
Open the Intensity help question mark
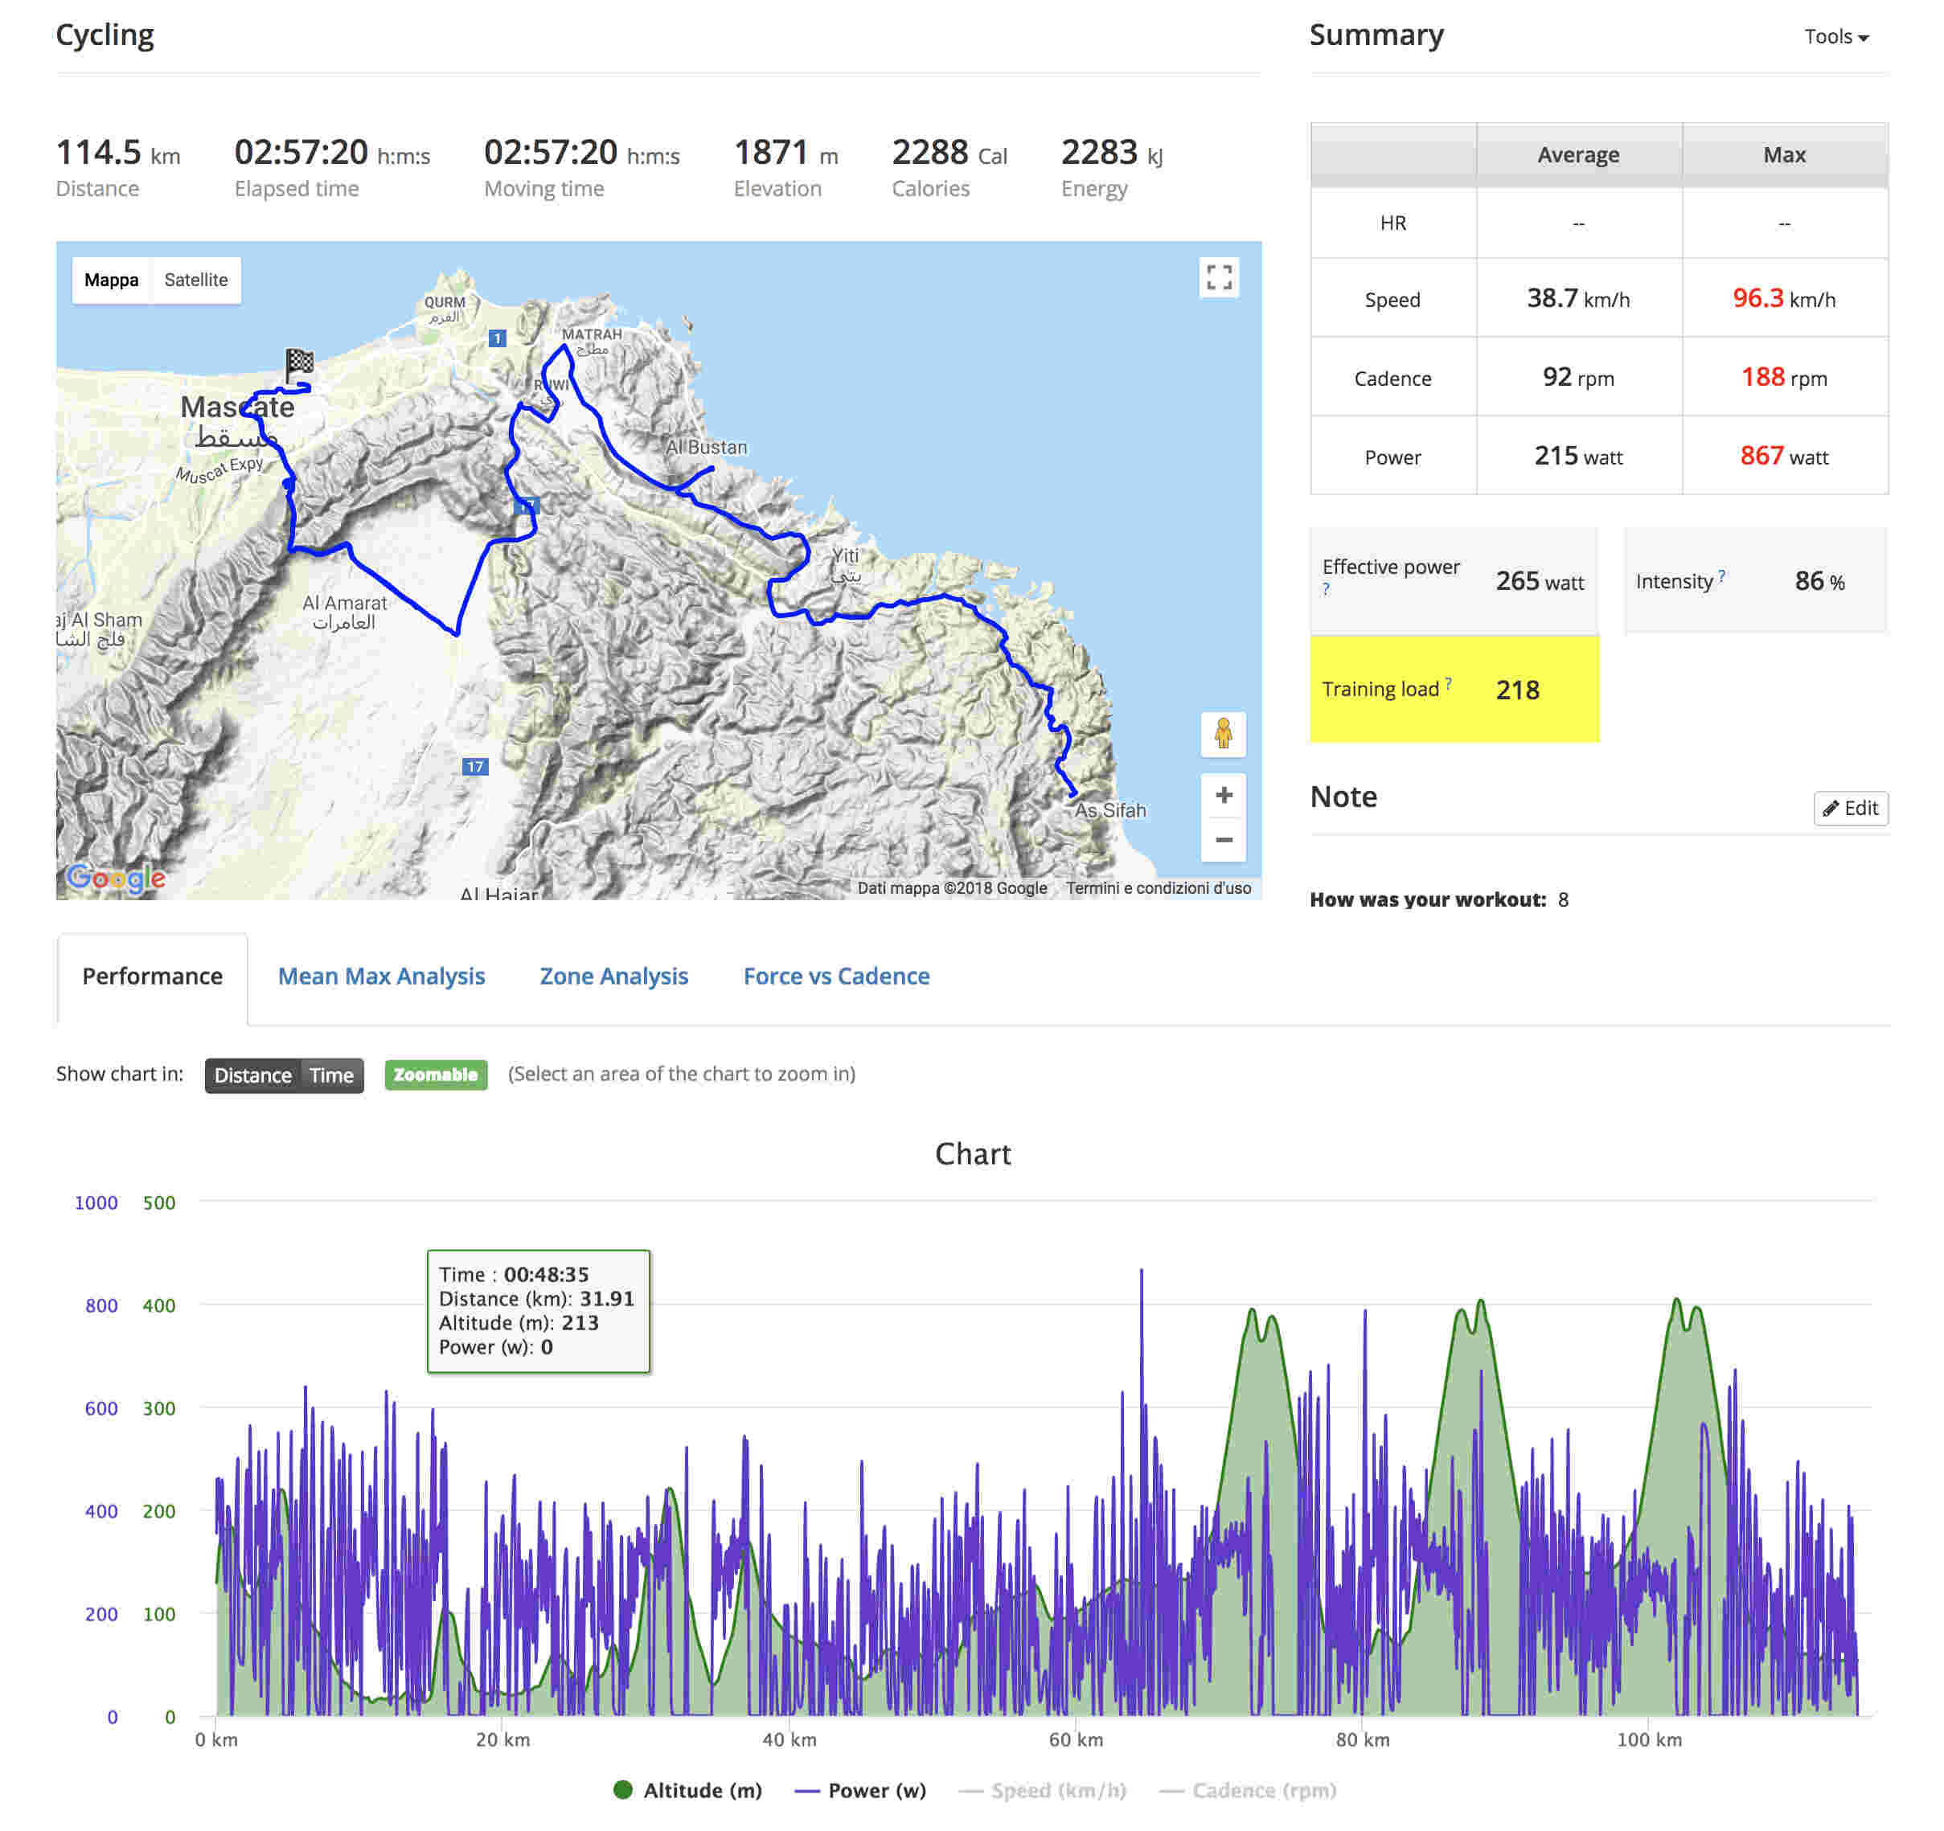[1722, 576]
